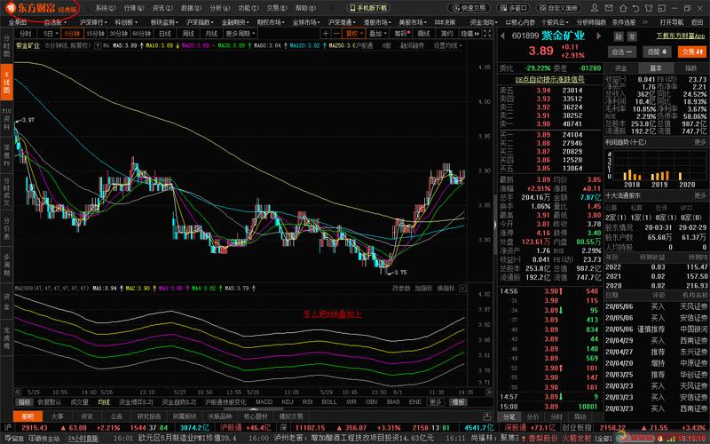The width and height of the screenshot is (710, 444).
Task: Open 设置均线 dropdown
Action: coord(448,45)
